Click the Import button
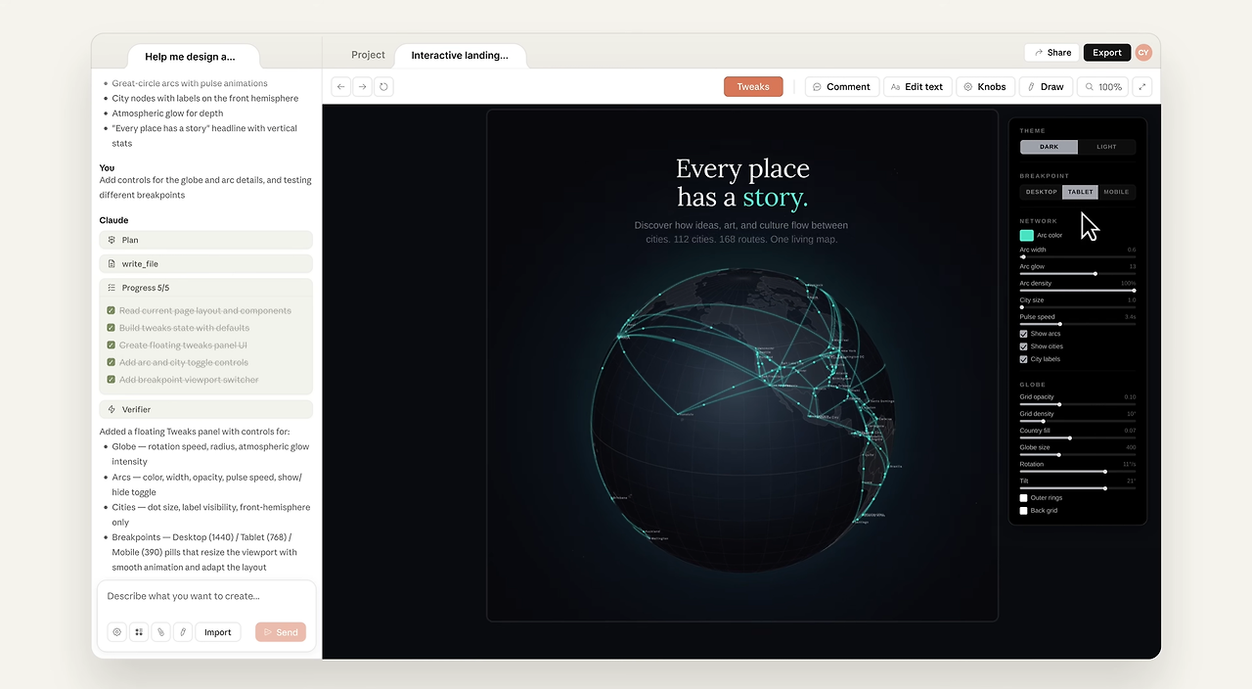 [x=218, y=632]
